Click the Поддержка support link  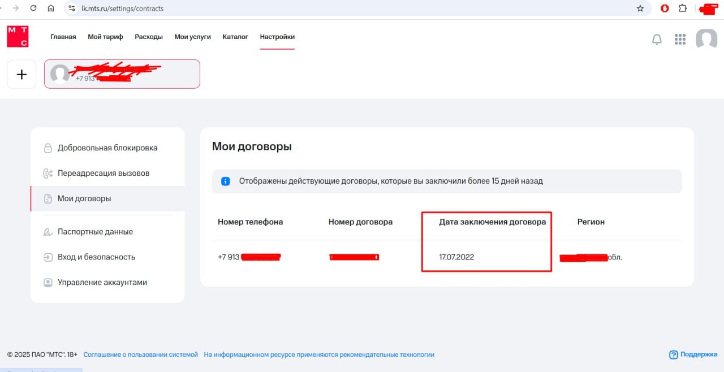pos(699,354)
